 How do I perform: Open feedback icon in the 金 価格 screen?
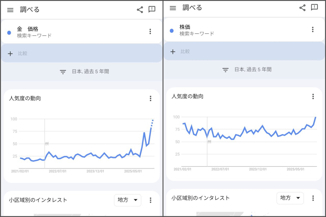click(152, 9)
